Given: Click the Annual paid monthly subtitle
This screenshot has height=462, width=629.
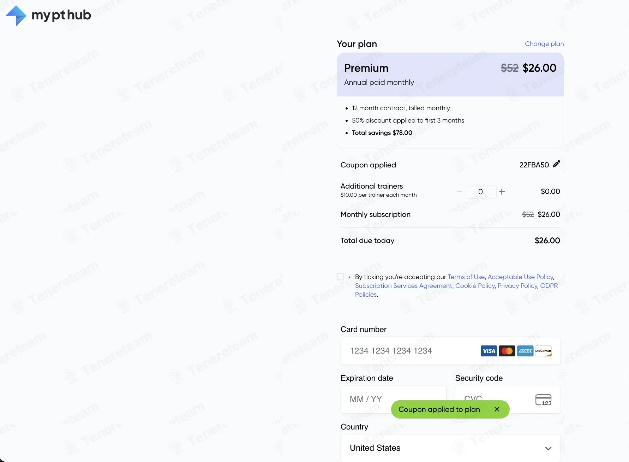Looking at the screenshot, I should (379, 82).
